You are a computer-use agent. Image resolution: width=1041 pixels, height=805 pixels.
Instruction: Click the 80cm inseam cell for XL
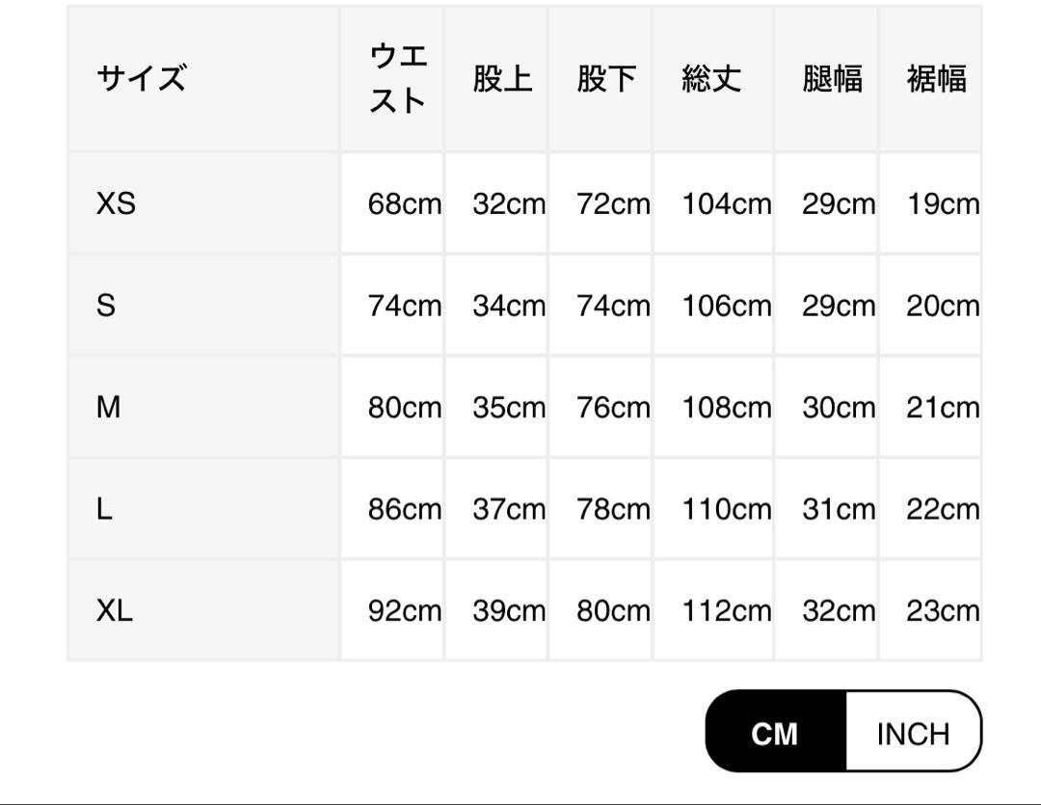601,610
